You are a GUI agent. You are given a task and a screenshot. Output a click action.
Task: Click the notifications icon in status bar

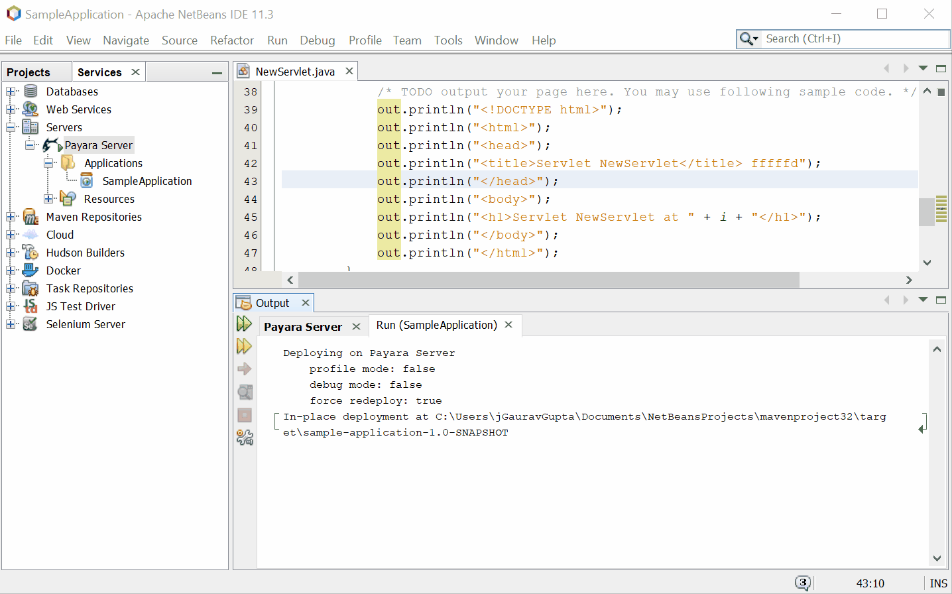click(x=803, y=583)
